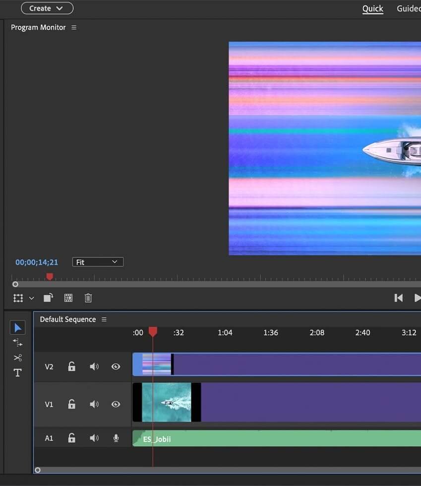Mute the A1 audio track
421x486 pixels.
94,438
